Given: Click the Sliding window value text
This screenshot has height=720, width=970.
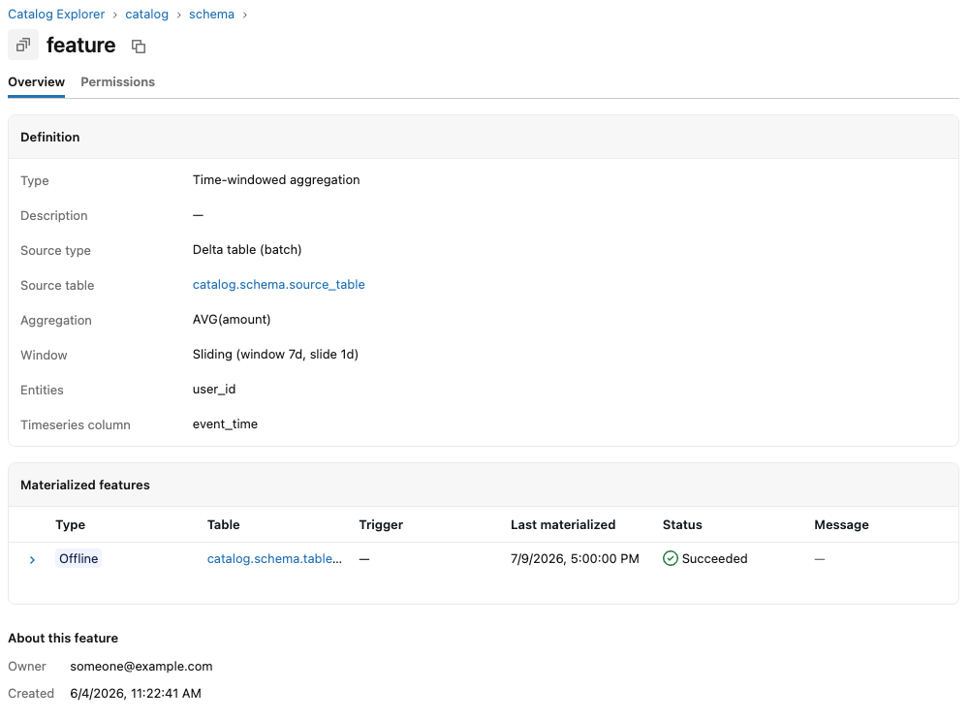Looking at the screenshot, I should (x=275, y=355).
